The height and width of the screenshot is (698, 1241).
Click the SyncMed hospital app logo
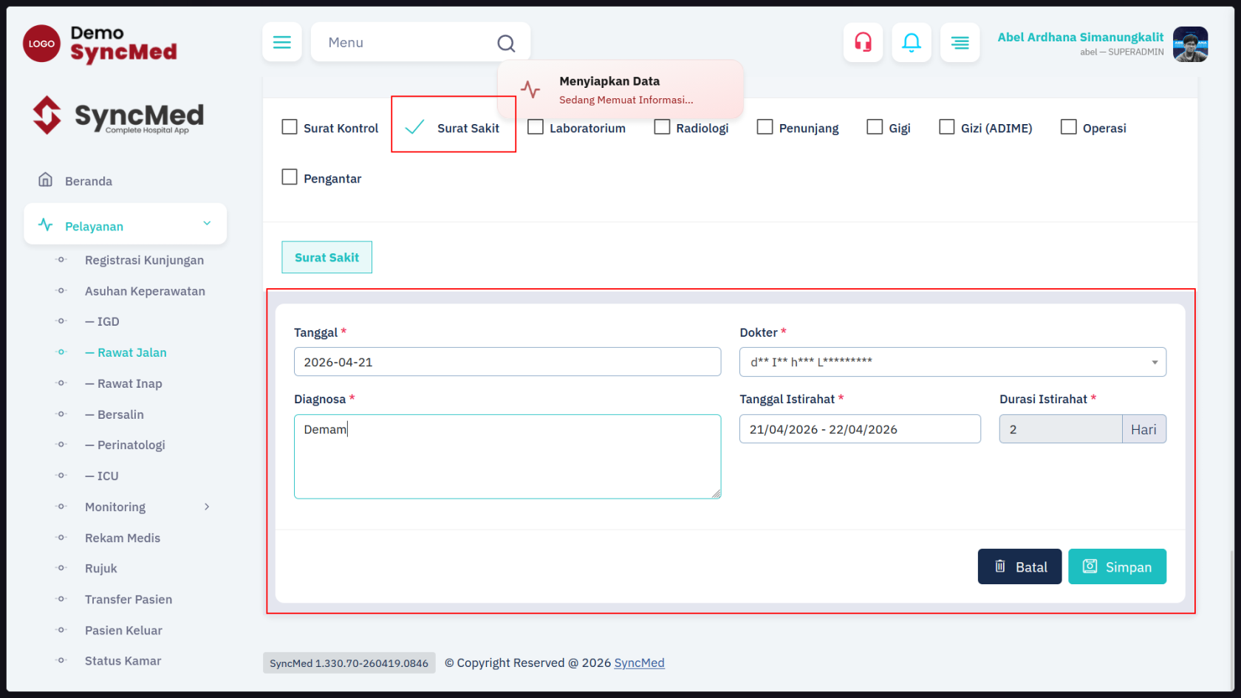pos(118,115)
